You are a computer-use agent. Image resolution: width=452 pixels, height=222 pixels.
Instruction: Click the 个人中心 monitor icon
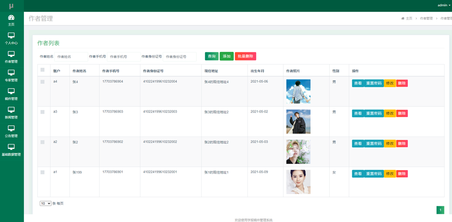pos(11,36)
